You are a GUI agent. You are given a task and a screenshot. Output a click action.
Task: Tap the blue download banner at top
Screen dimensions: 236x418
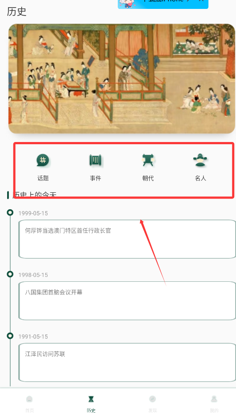pyautogui.click(x=163, y=4)
